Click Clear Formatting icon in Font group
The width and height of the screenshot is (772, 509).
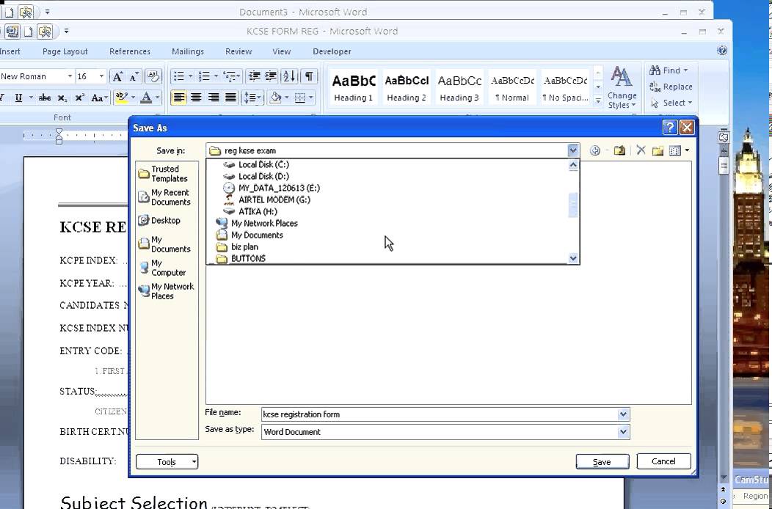tap(153, 76)
